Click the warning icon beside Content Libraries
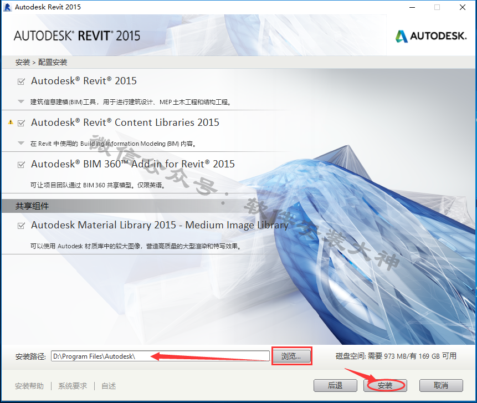This screenshot has width=477, height=403. (11, 123)
